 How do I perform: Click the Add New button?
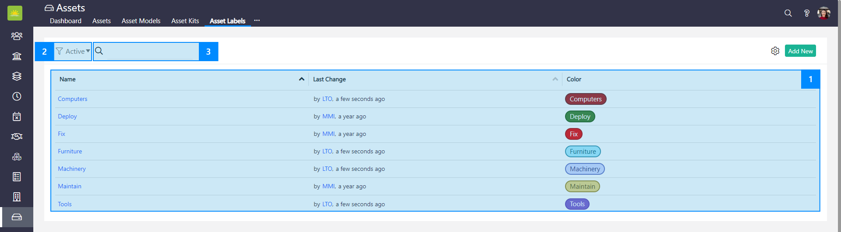point(800,51)
